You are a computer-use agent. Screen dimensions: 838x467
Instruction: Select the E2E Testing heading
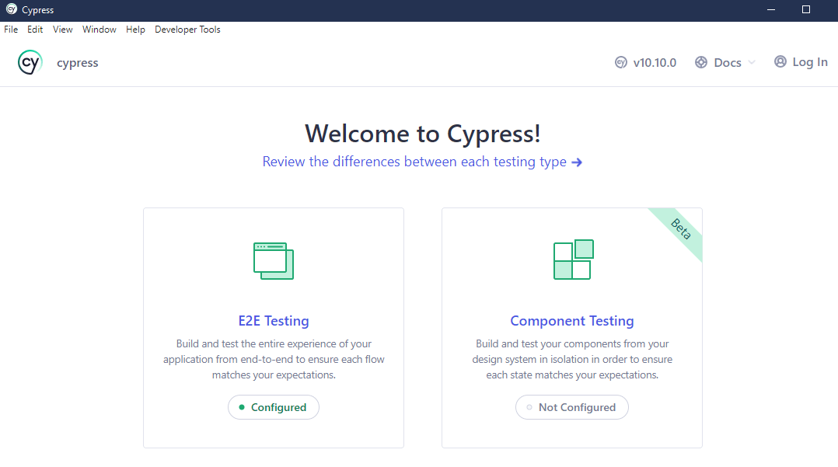click(274, 321)
